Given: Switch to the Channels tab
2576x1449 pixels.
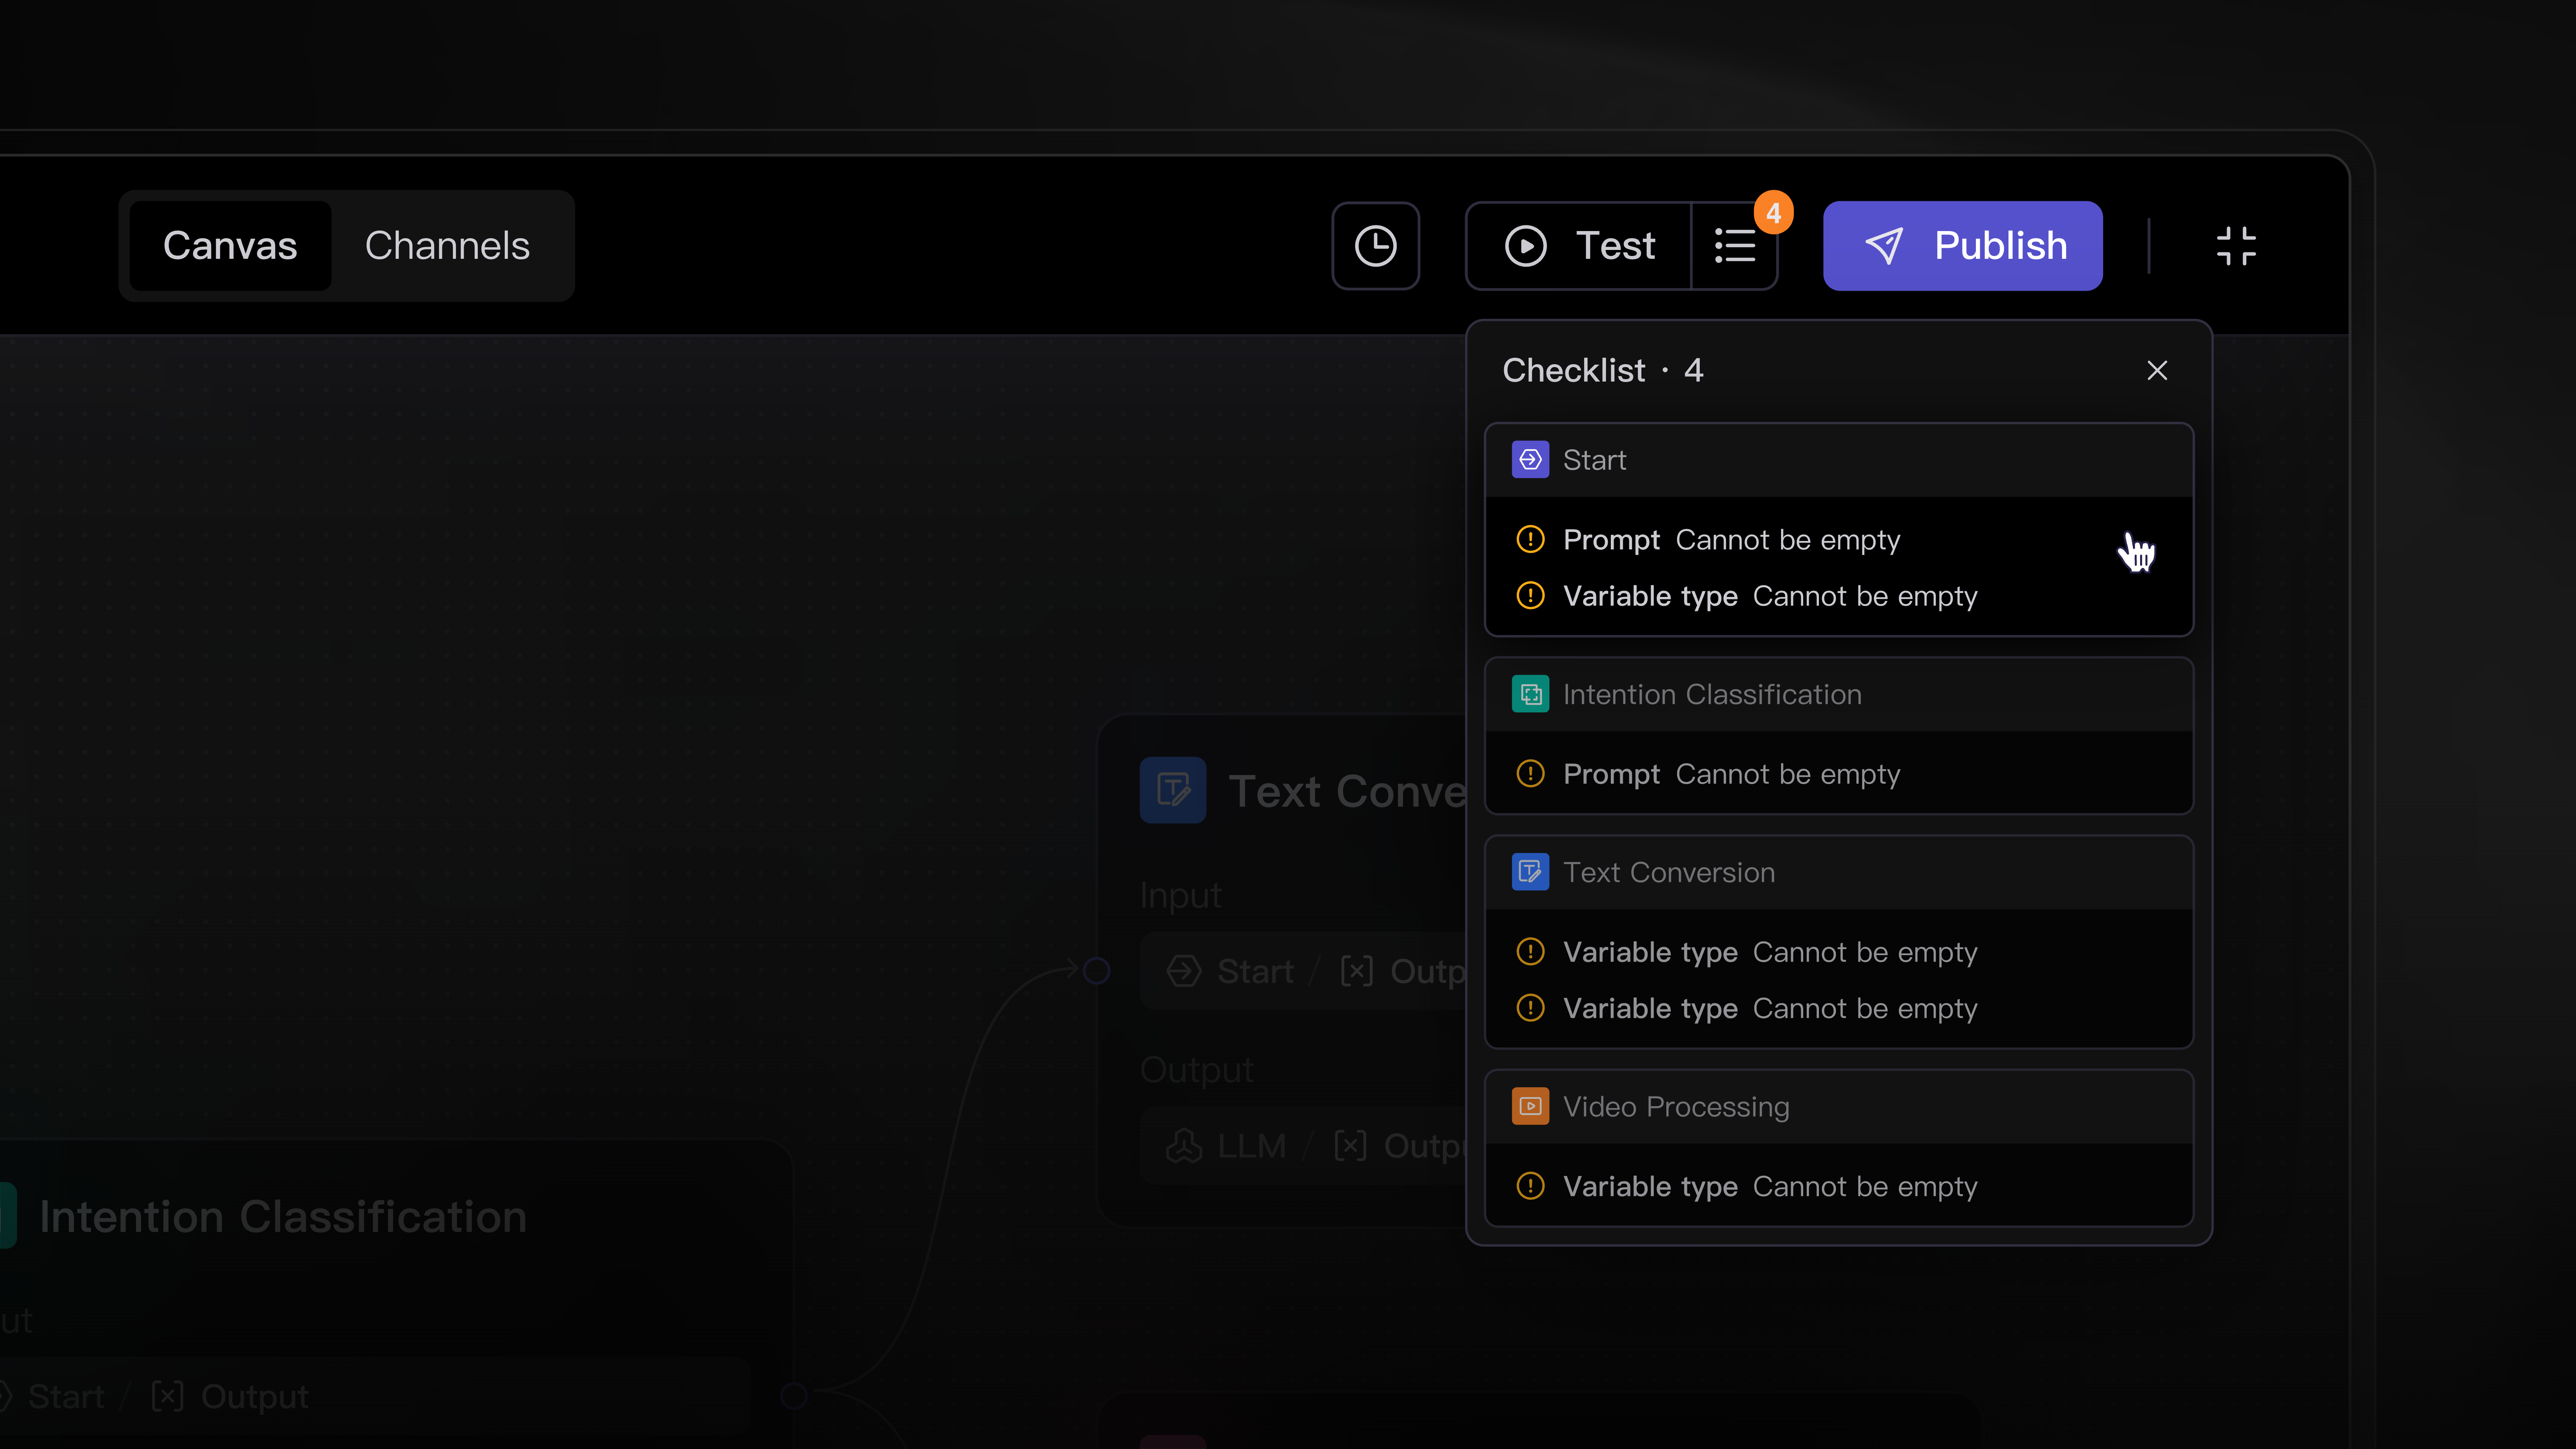Looking at the screenshot, I should 447,246.
